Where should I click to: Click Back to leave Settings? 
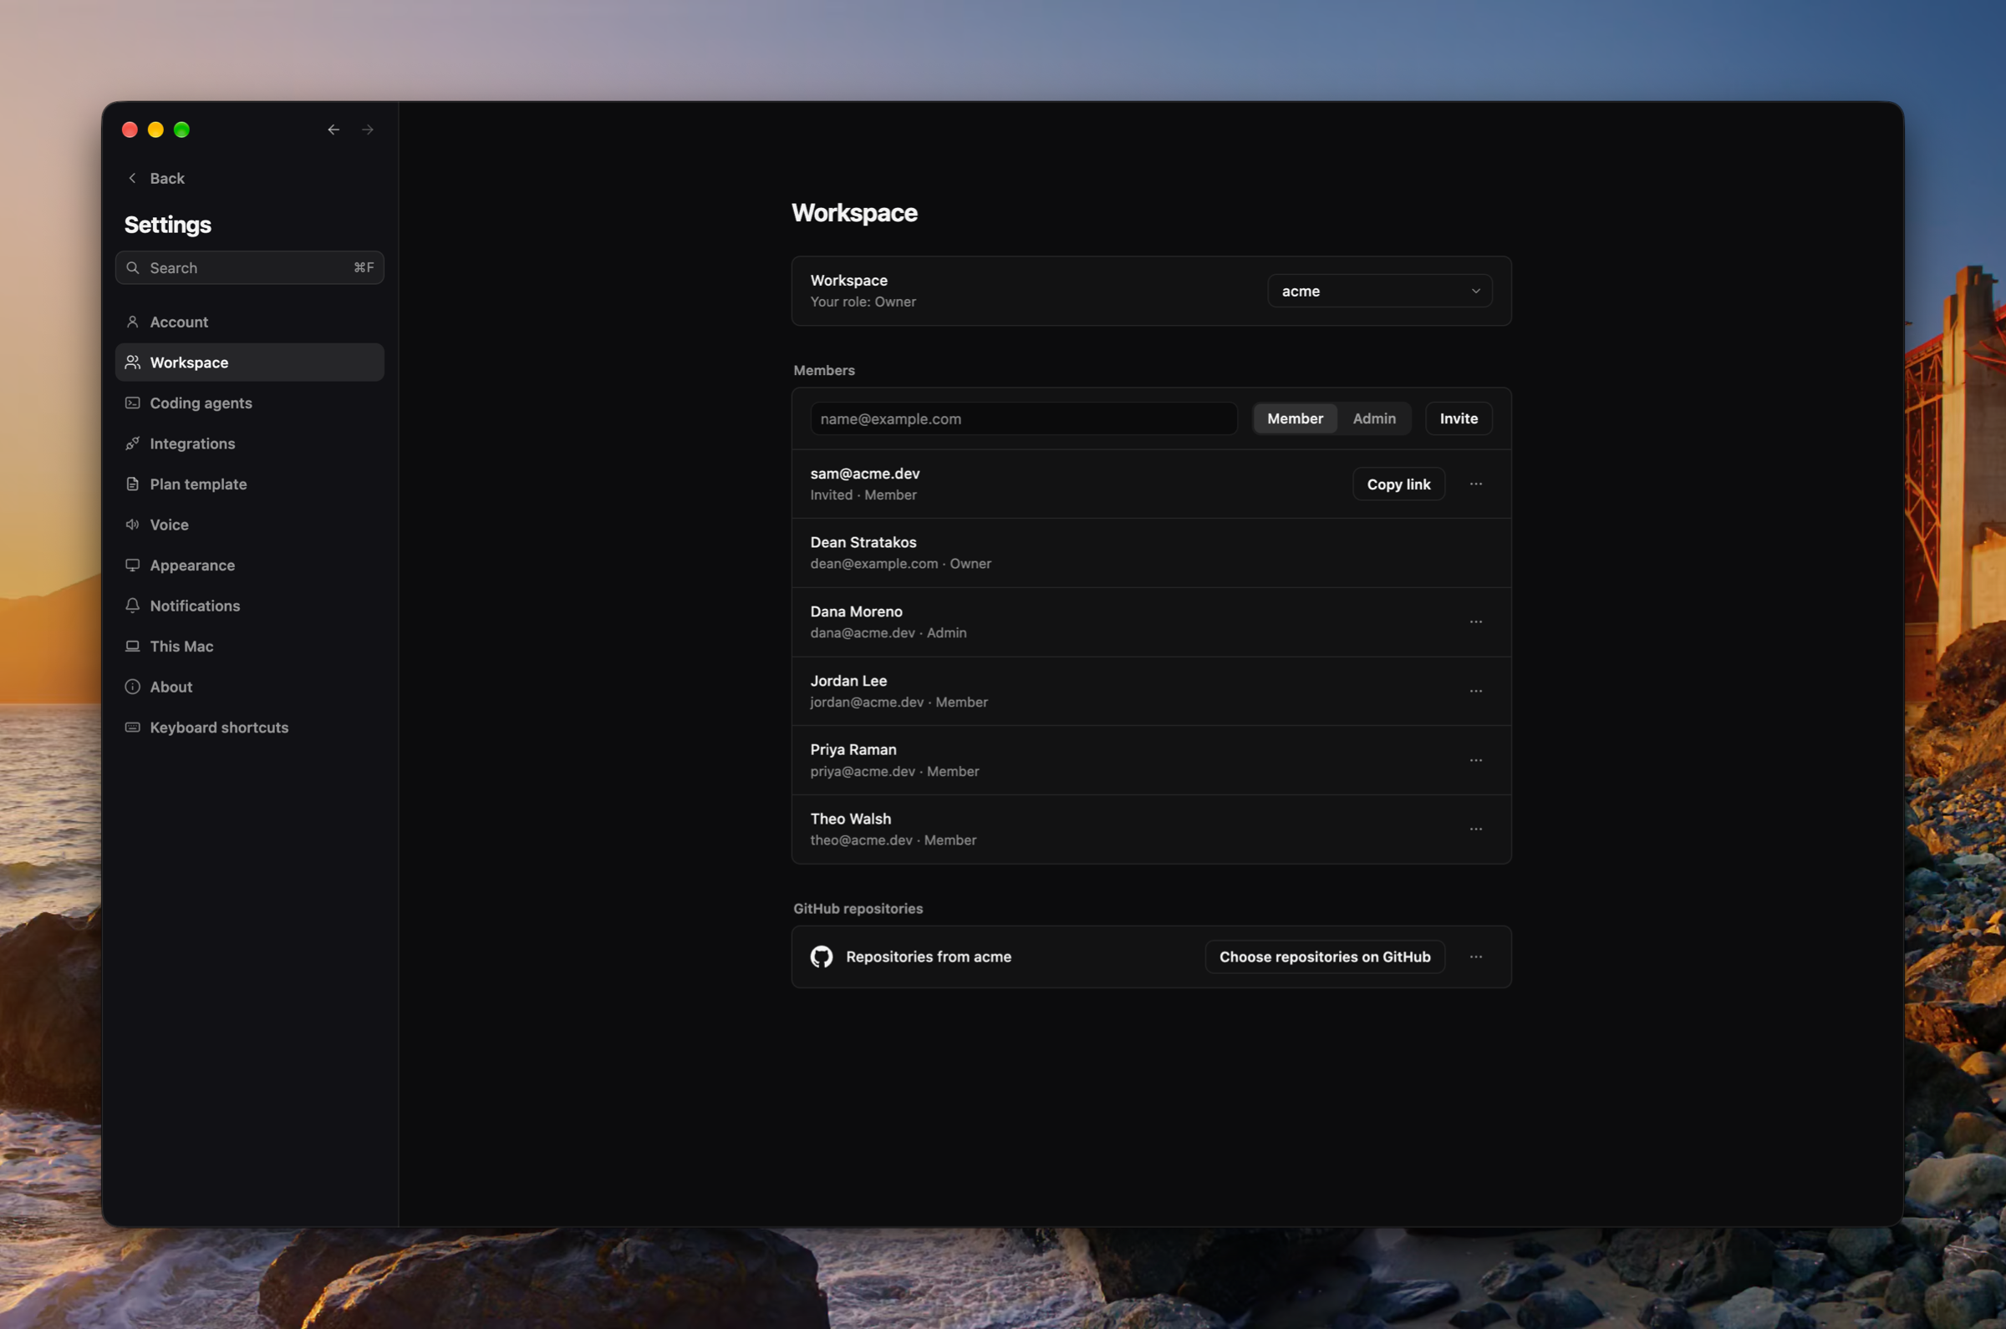click(156, 178)
